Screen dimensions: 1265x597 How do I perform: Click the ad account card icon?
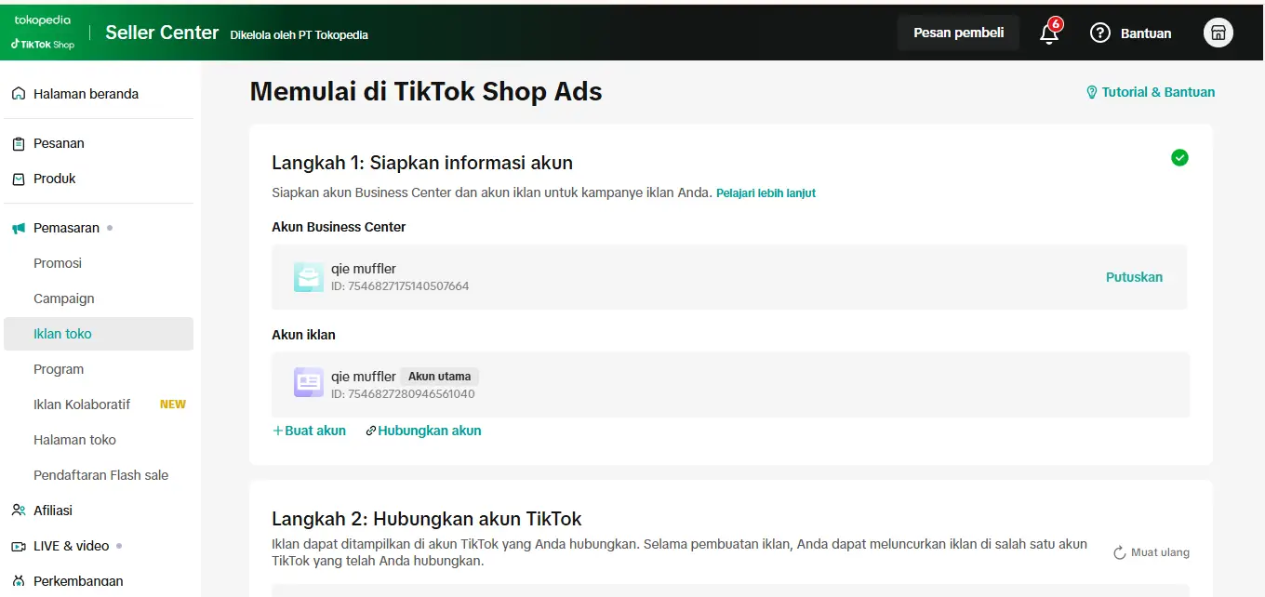(309, 383)
